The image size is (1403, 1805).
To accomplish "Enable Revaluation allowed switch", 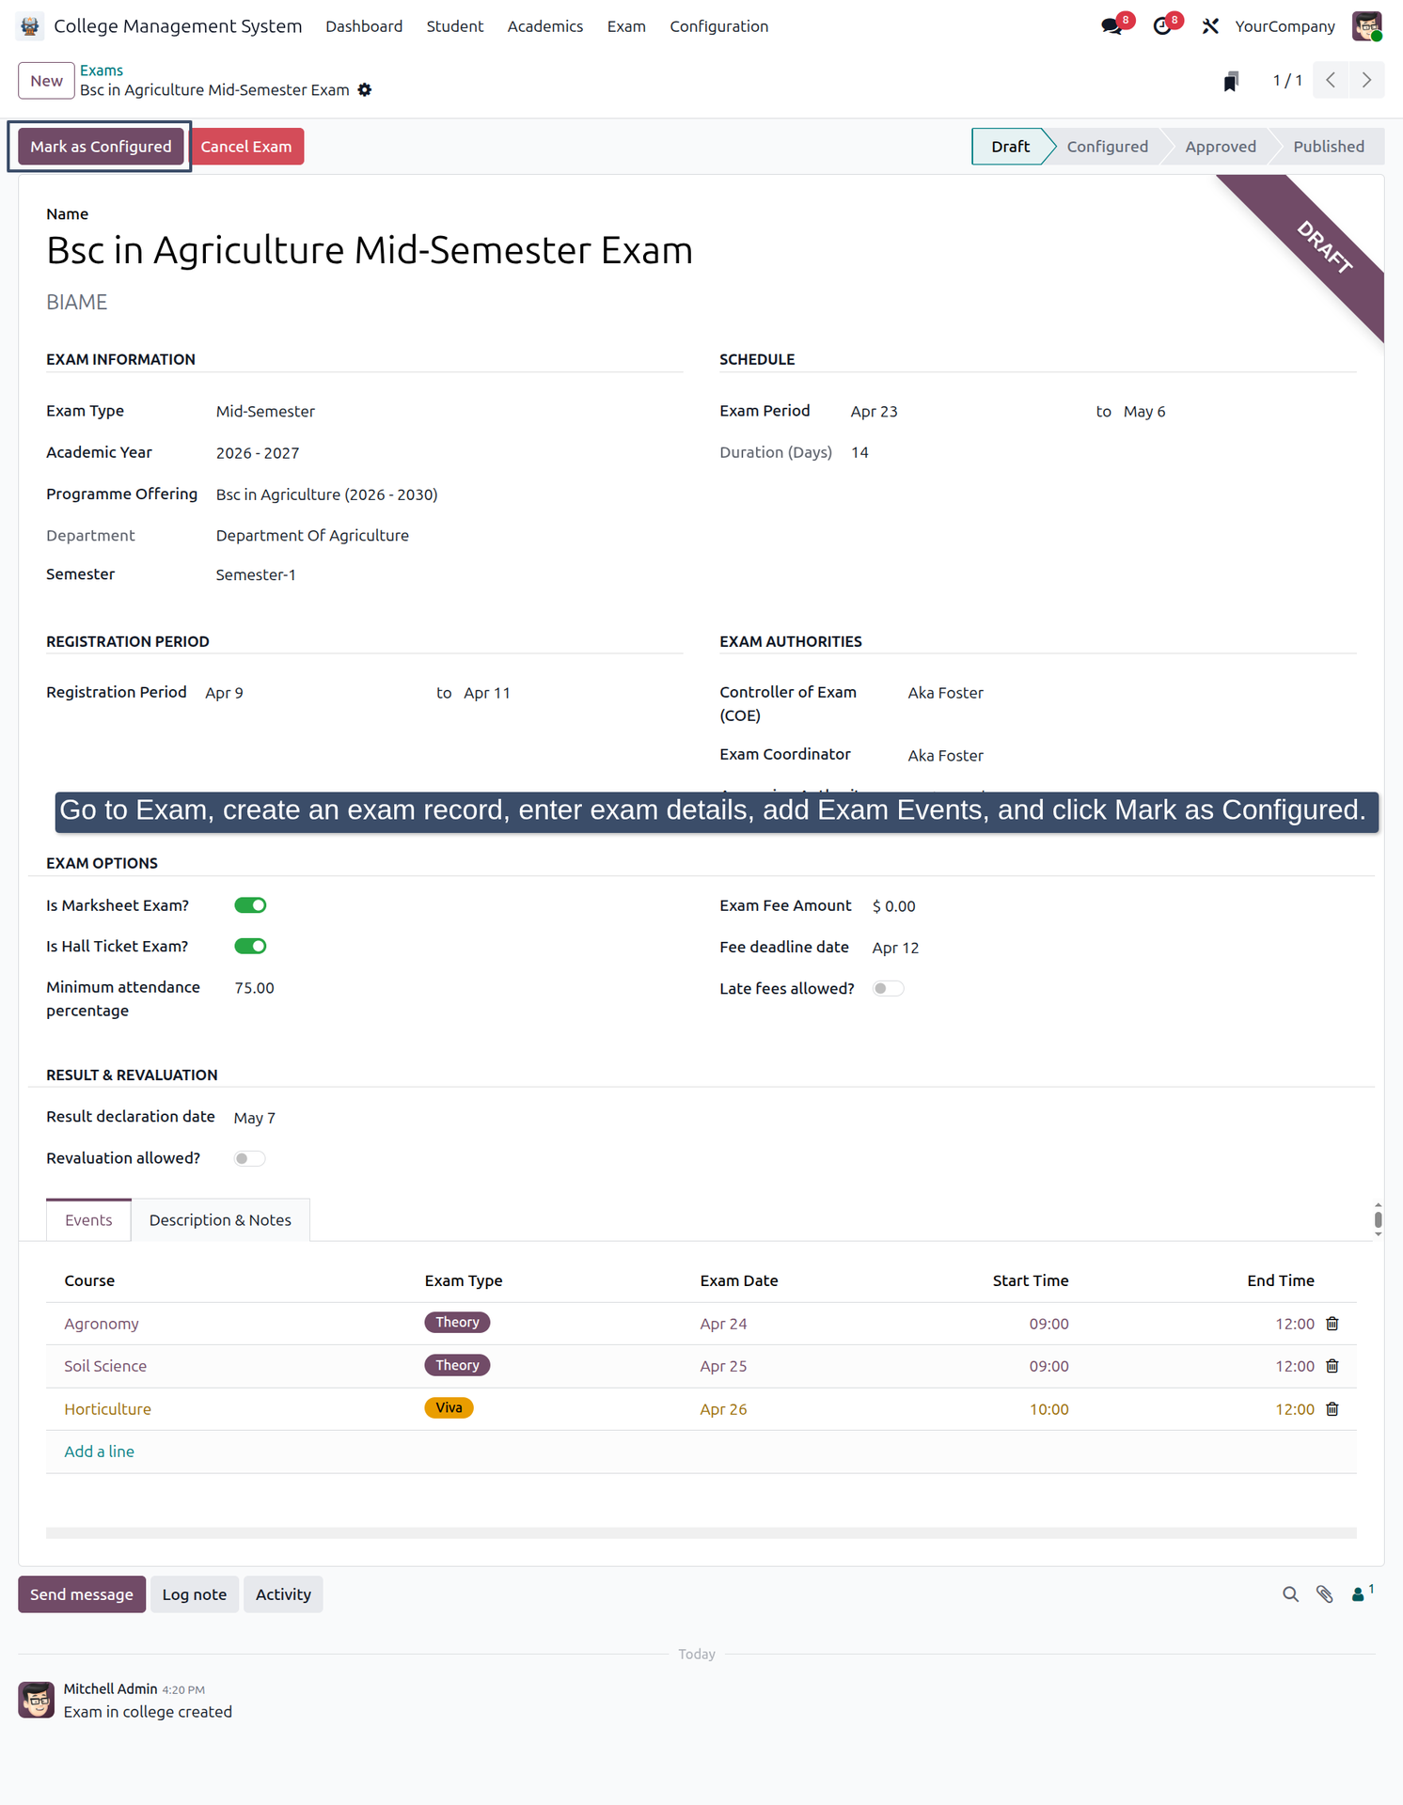I will click(250, 1158).
